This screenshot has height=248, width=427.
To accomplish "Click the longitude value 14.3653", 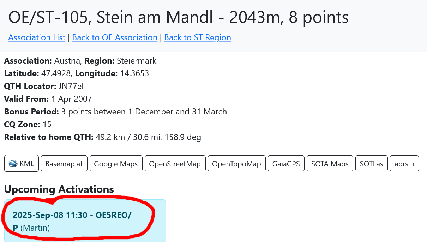I will [134, 73].
